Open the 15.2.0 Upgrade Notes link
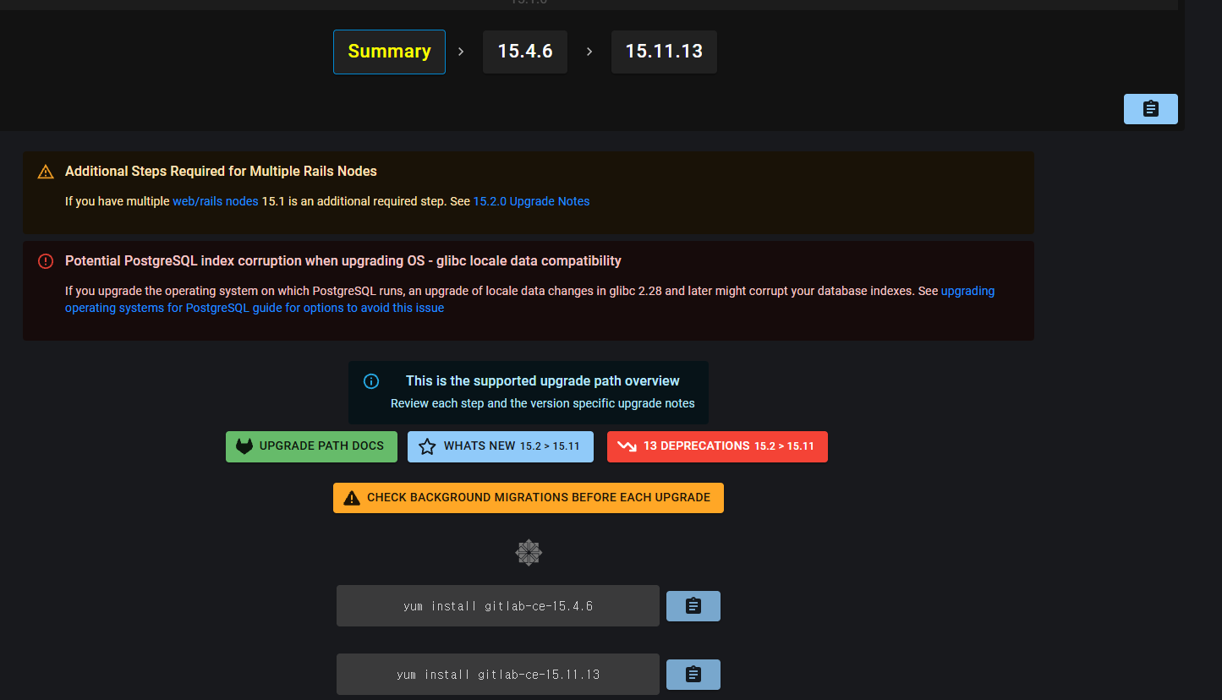Screen dimensions: 1222x700 531,201
